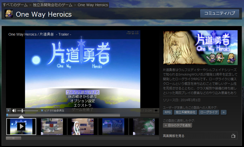Select the 独立系開発会社 tag
This screenshot has height=147, width=244.
point(185,112)
